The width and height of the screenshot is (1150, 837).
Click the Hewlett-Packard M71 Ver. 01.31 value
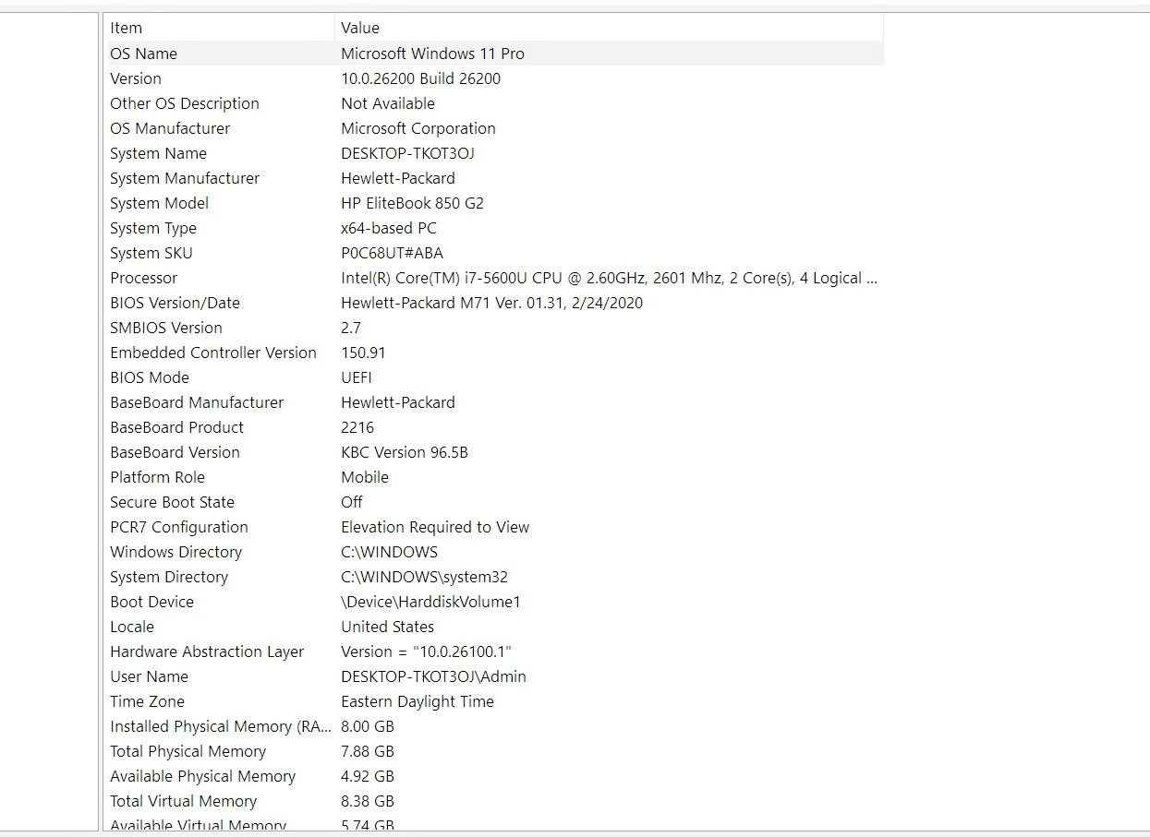coord(491,303)
